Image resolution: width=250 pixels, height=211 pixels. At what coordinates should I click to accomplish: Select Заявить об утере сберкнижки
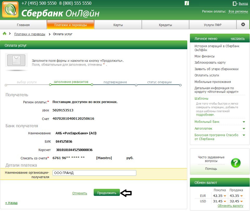tap(216, 69)
